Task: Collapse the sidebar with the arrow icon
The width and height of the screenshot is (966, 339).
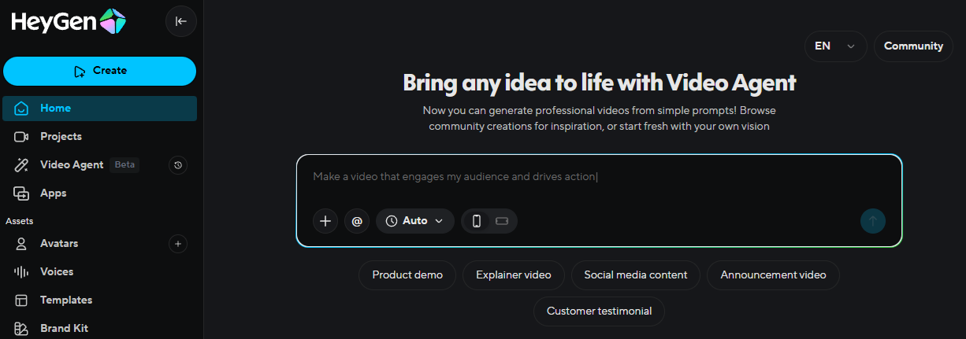Action: (181, 21)
